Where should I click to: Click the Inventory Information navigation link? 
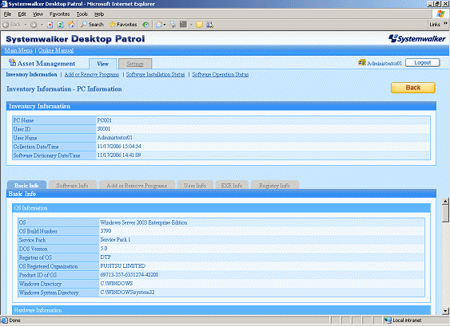coord(31,74)
